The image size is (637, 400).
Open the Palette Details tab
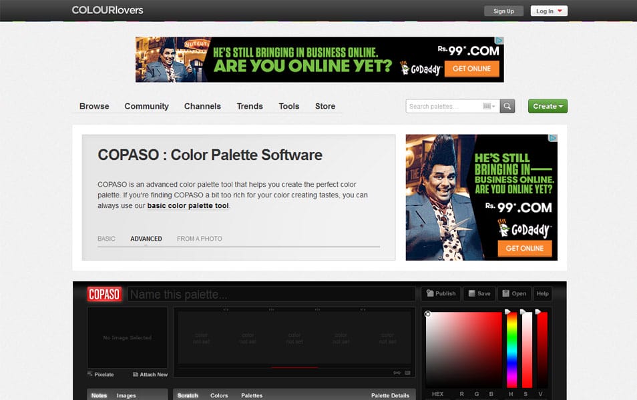[390, 395]
